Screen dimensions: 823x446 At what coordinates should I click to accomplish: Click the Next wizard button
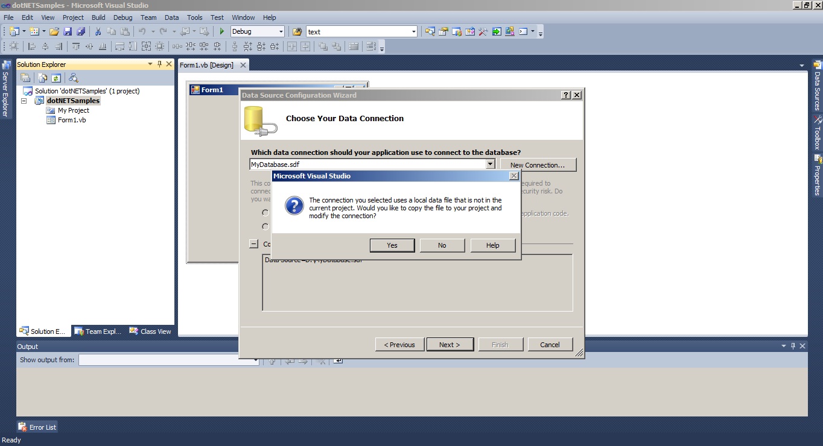450,345
